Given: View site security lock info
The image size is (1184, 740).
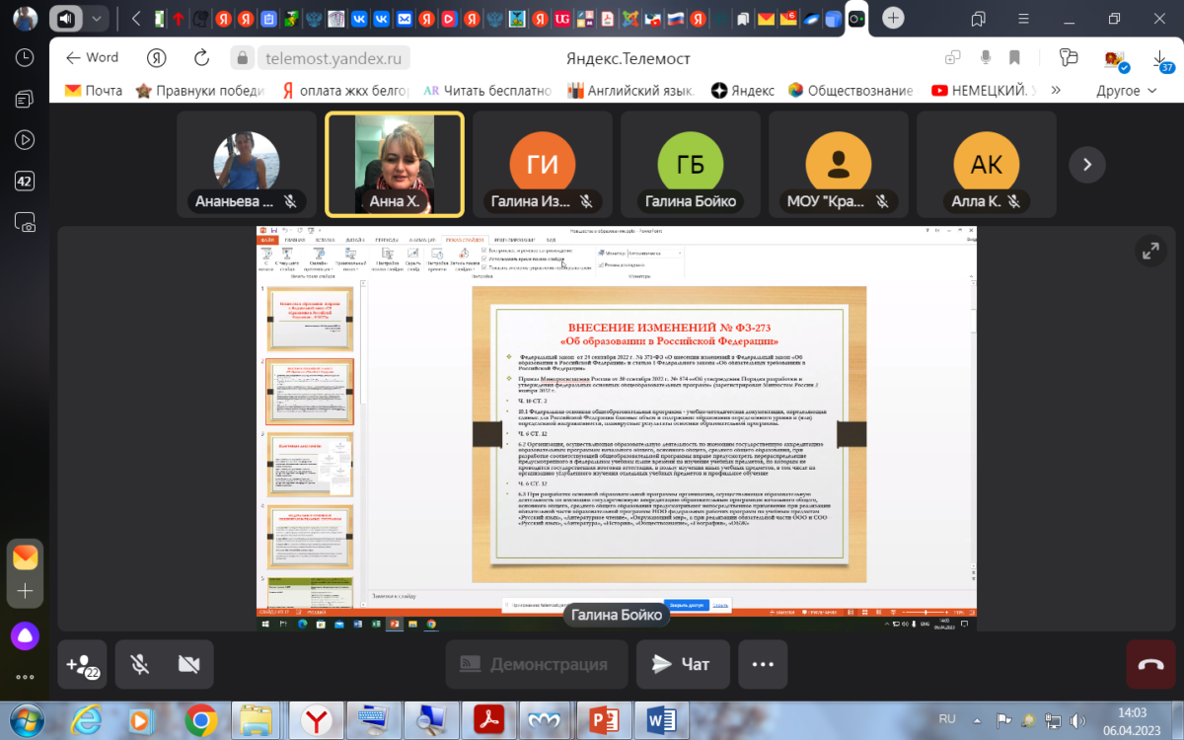Looking at the screenshot, I should 244,58.
